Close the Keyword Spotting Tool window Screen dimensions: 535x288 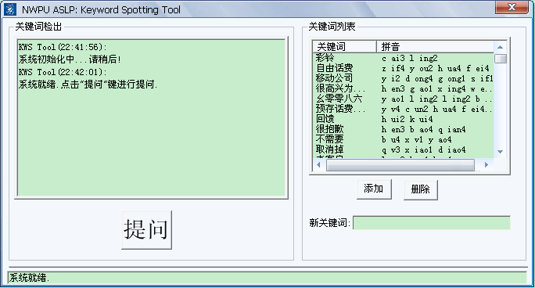point(512,8)
